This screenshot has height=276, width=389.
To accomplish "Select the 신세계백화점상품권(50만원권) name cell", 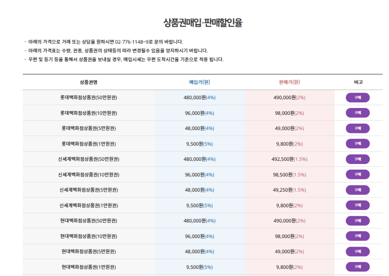I will [x=89, y=159].
